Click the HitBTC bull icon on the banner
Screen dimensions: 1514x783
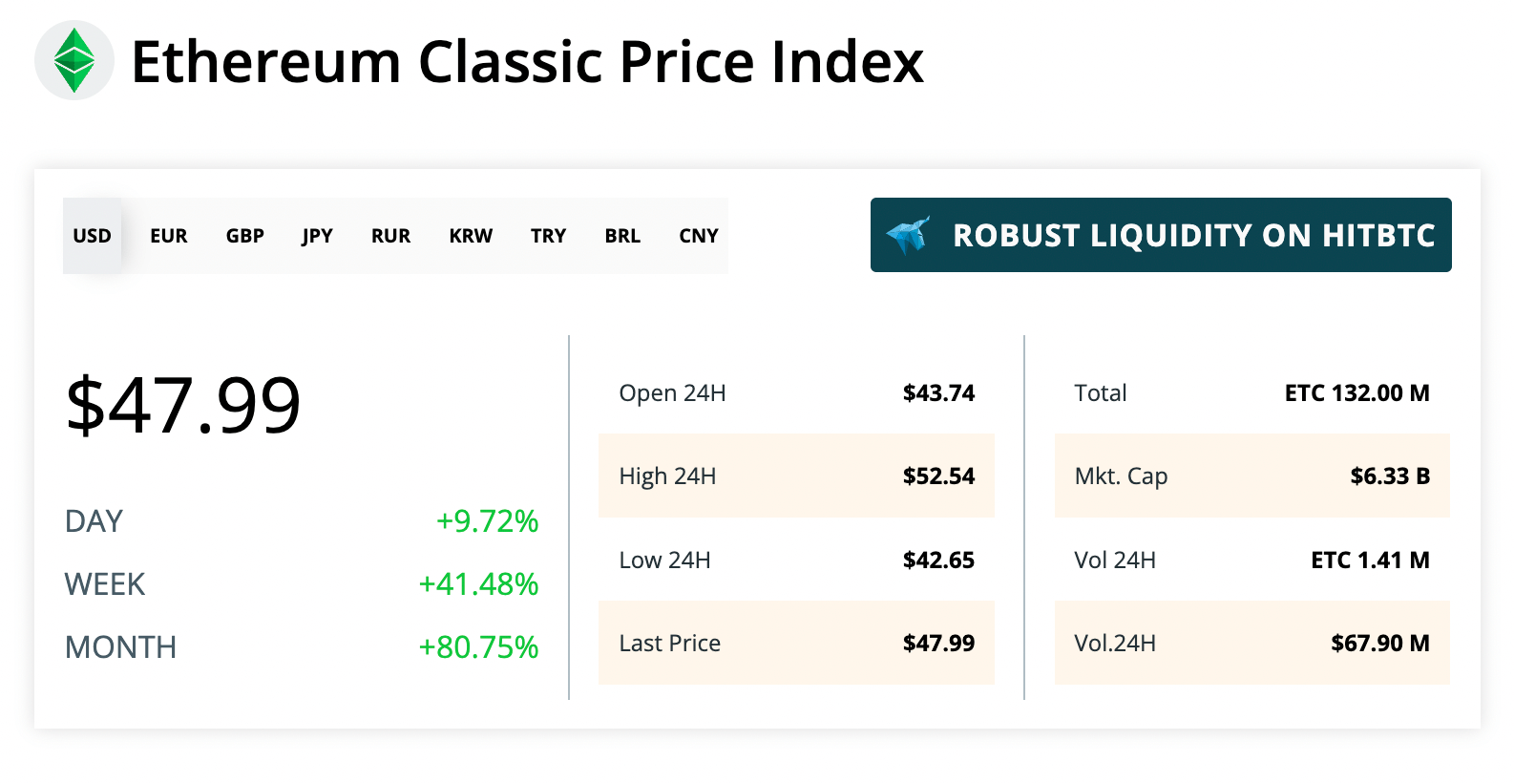point(908,235)
